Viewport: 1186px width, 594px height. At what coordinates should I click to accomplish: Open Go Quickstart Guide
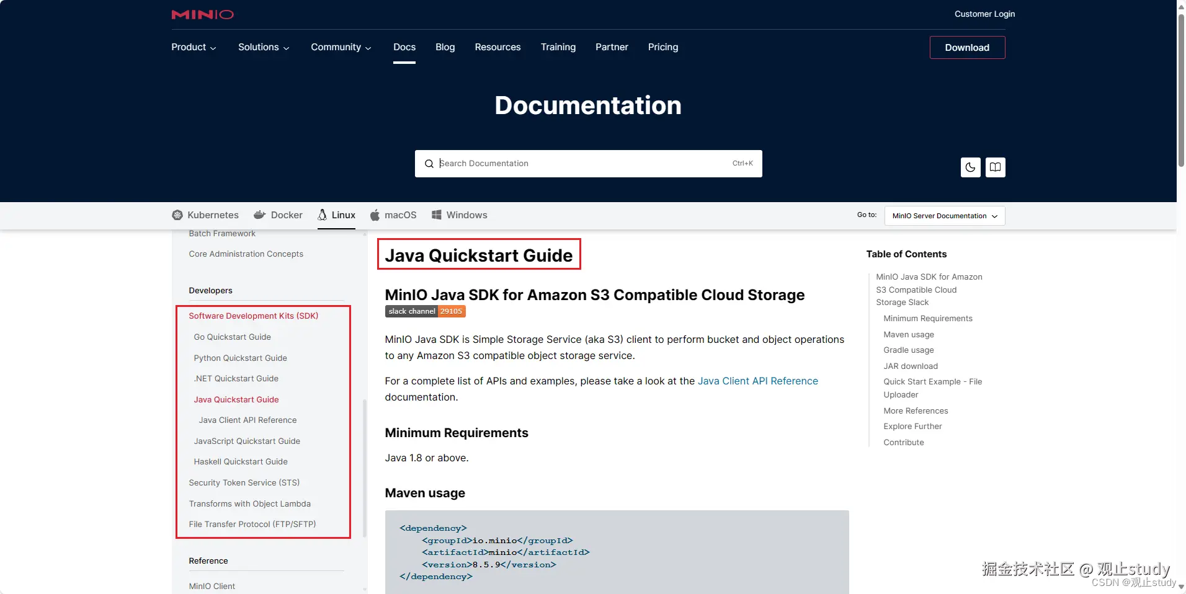coord(232,337)
